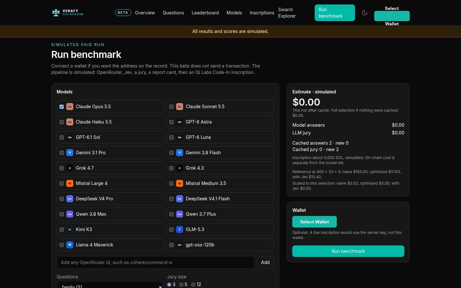This screenshot has width=461, height=288.
Task: Select the Grok 4.3 checkbox
Action: (x=171, y=168)
